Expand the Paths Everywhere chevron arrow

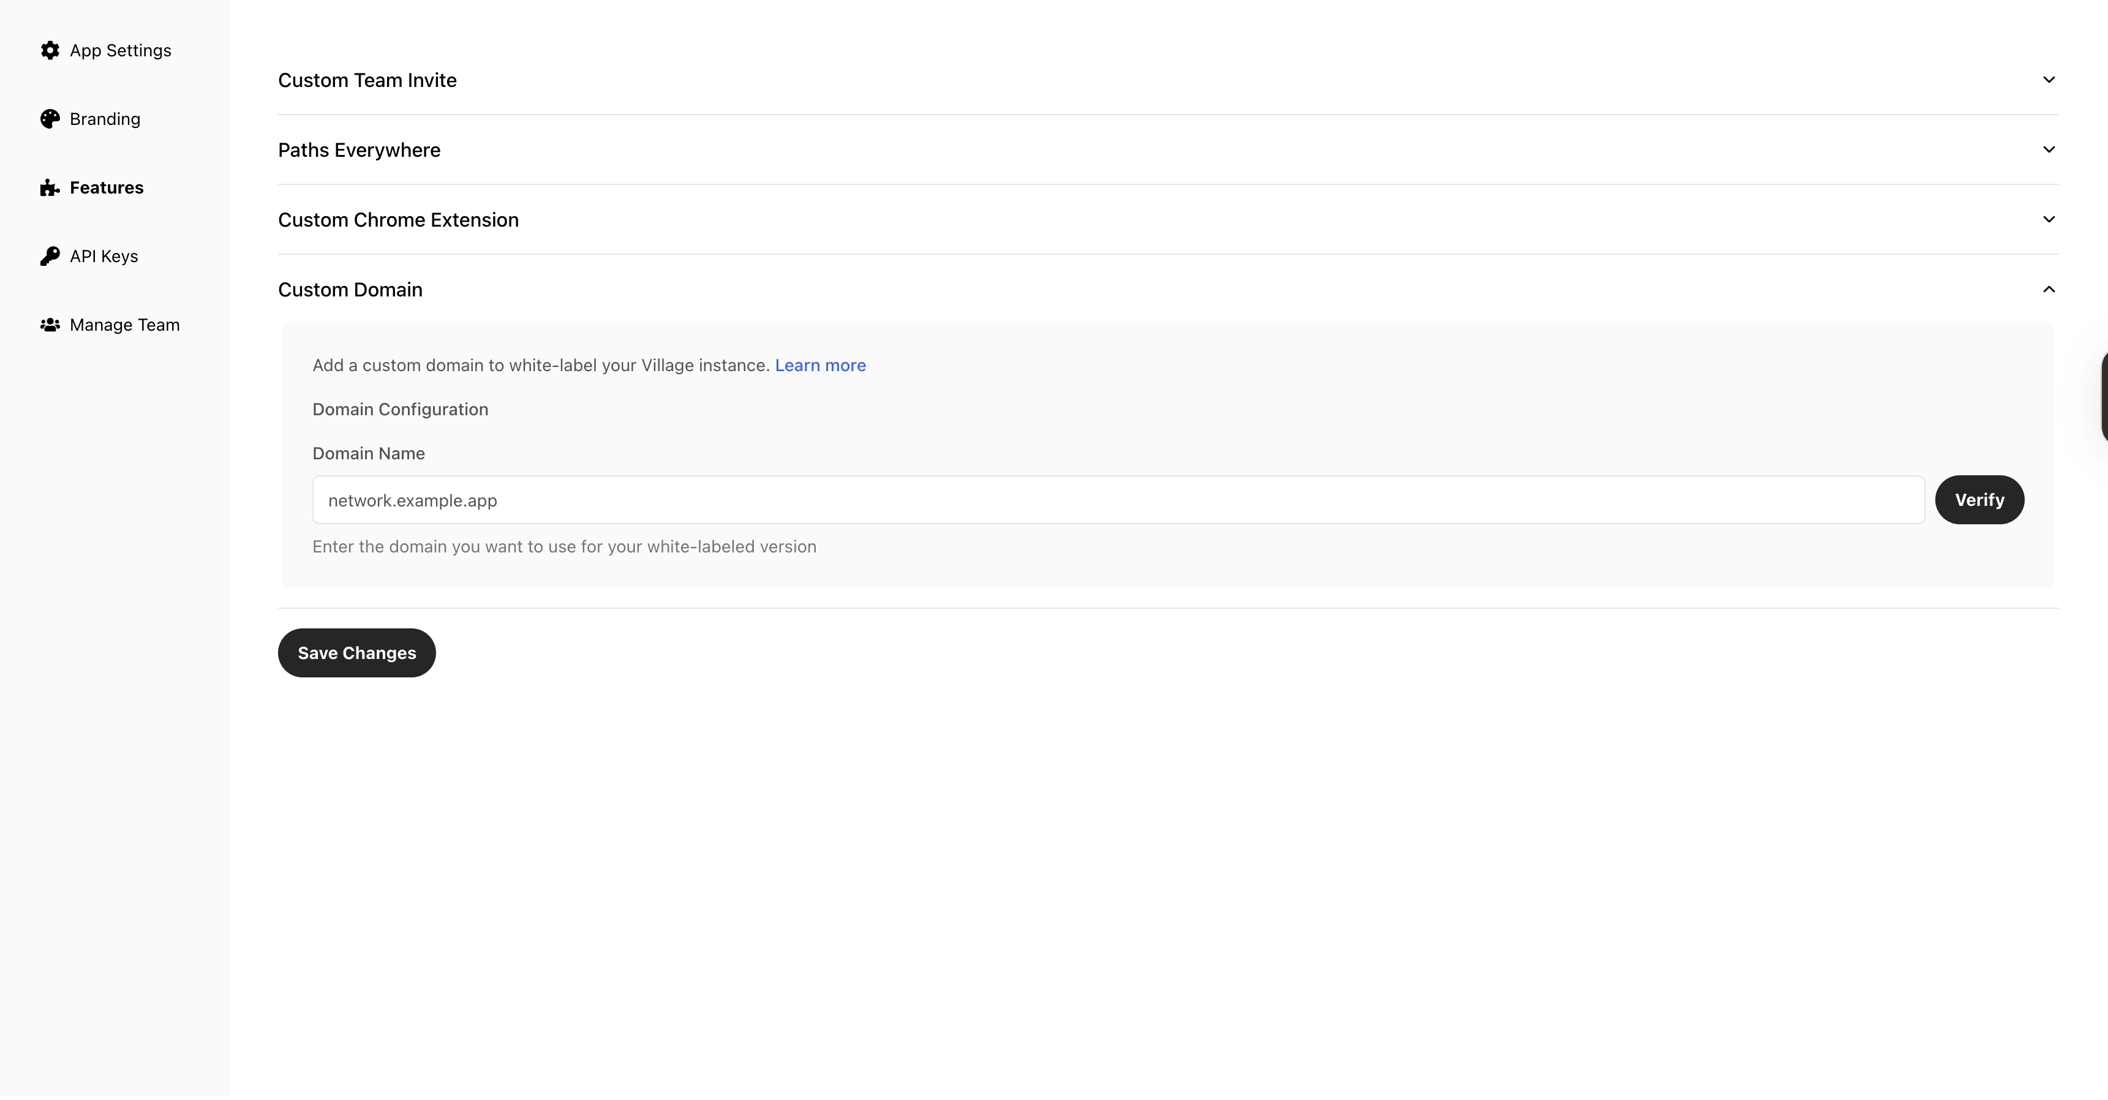coord(2048,150)
